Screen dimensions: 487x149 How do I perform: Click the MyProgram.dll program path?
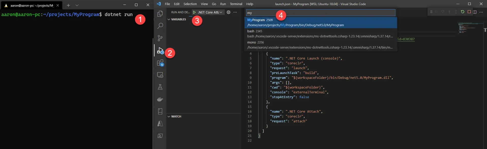[341, 78]
